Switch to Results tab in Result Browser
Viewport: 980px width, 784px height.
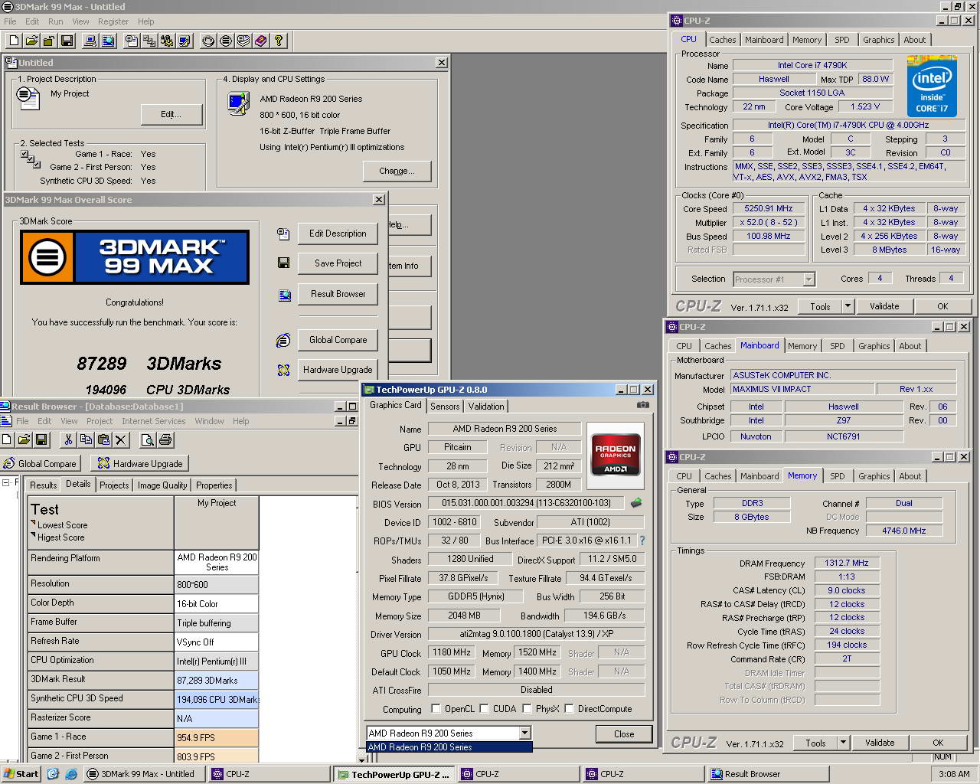(43, 485)
